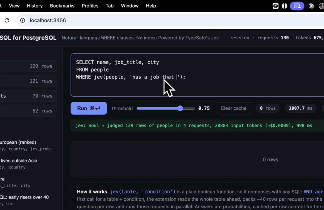
Task: Click the requests 130 session counter
Action: 273,38
